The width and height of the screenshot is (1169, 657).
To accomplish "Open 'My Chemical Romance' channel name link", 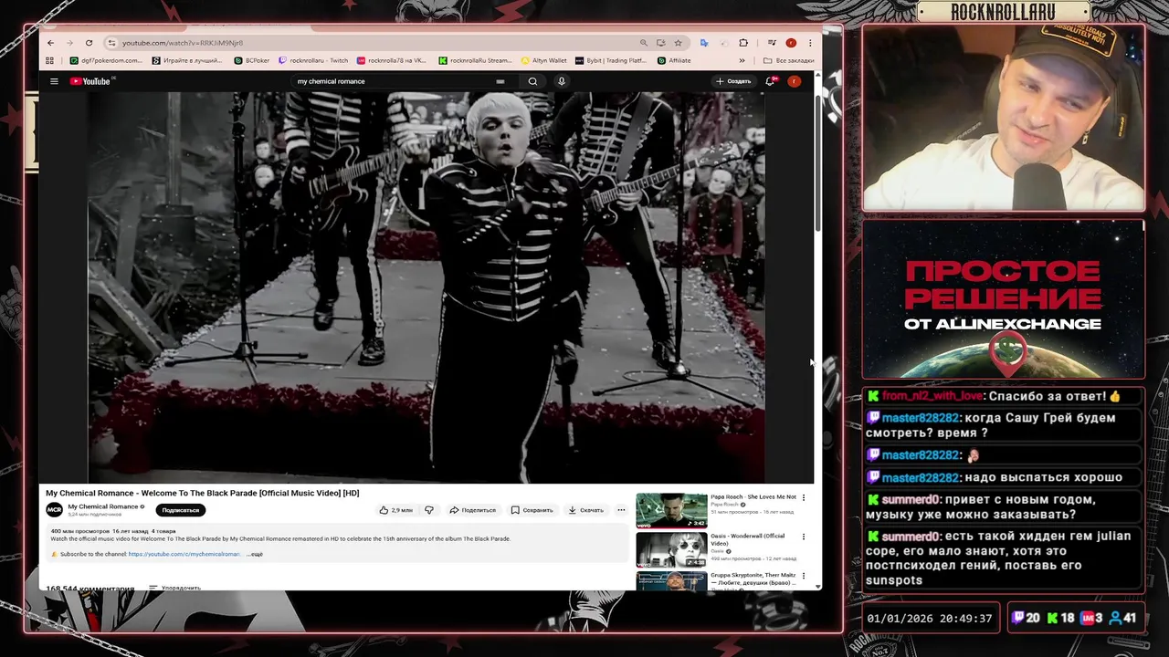I will click(x=102, y=506).
